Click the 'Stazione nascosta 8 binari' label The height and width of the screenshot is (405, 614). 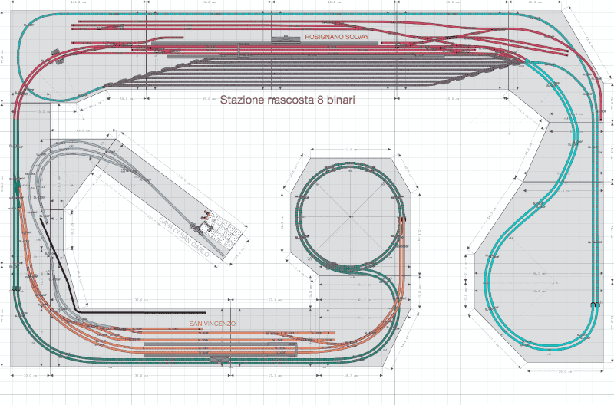pos(287,100)
